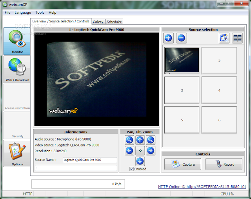The image size is (251, 199).
Task: Click the empty field below Source Name
Action: [76, 168]
